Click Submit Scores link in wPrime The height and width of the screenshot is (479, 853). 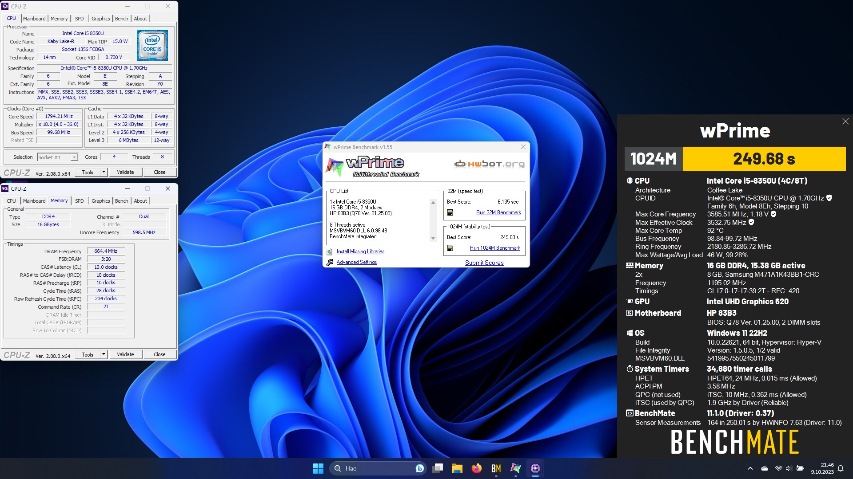click(x=484, y=263)
